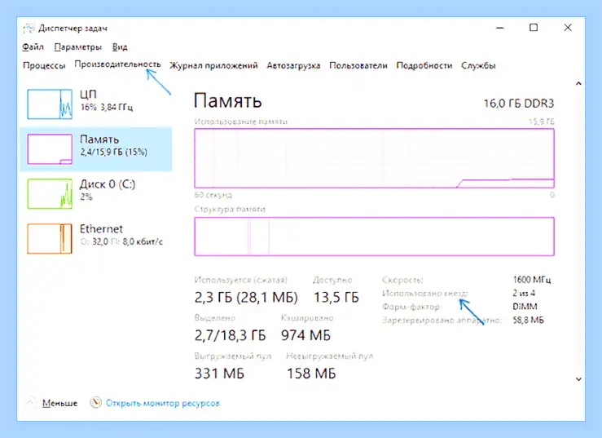Click the Структура памяти composition bar

click(x=375, y=237)
